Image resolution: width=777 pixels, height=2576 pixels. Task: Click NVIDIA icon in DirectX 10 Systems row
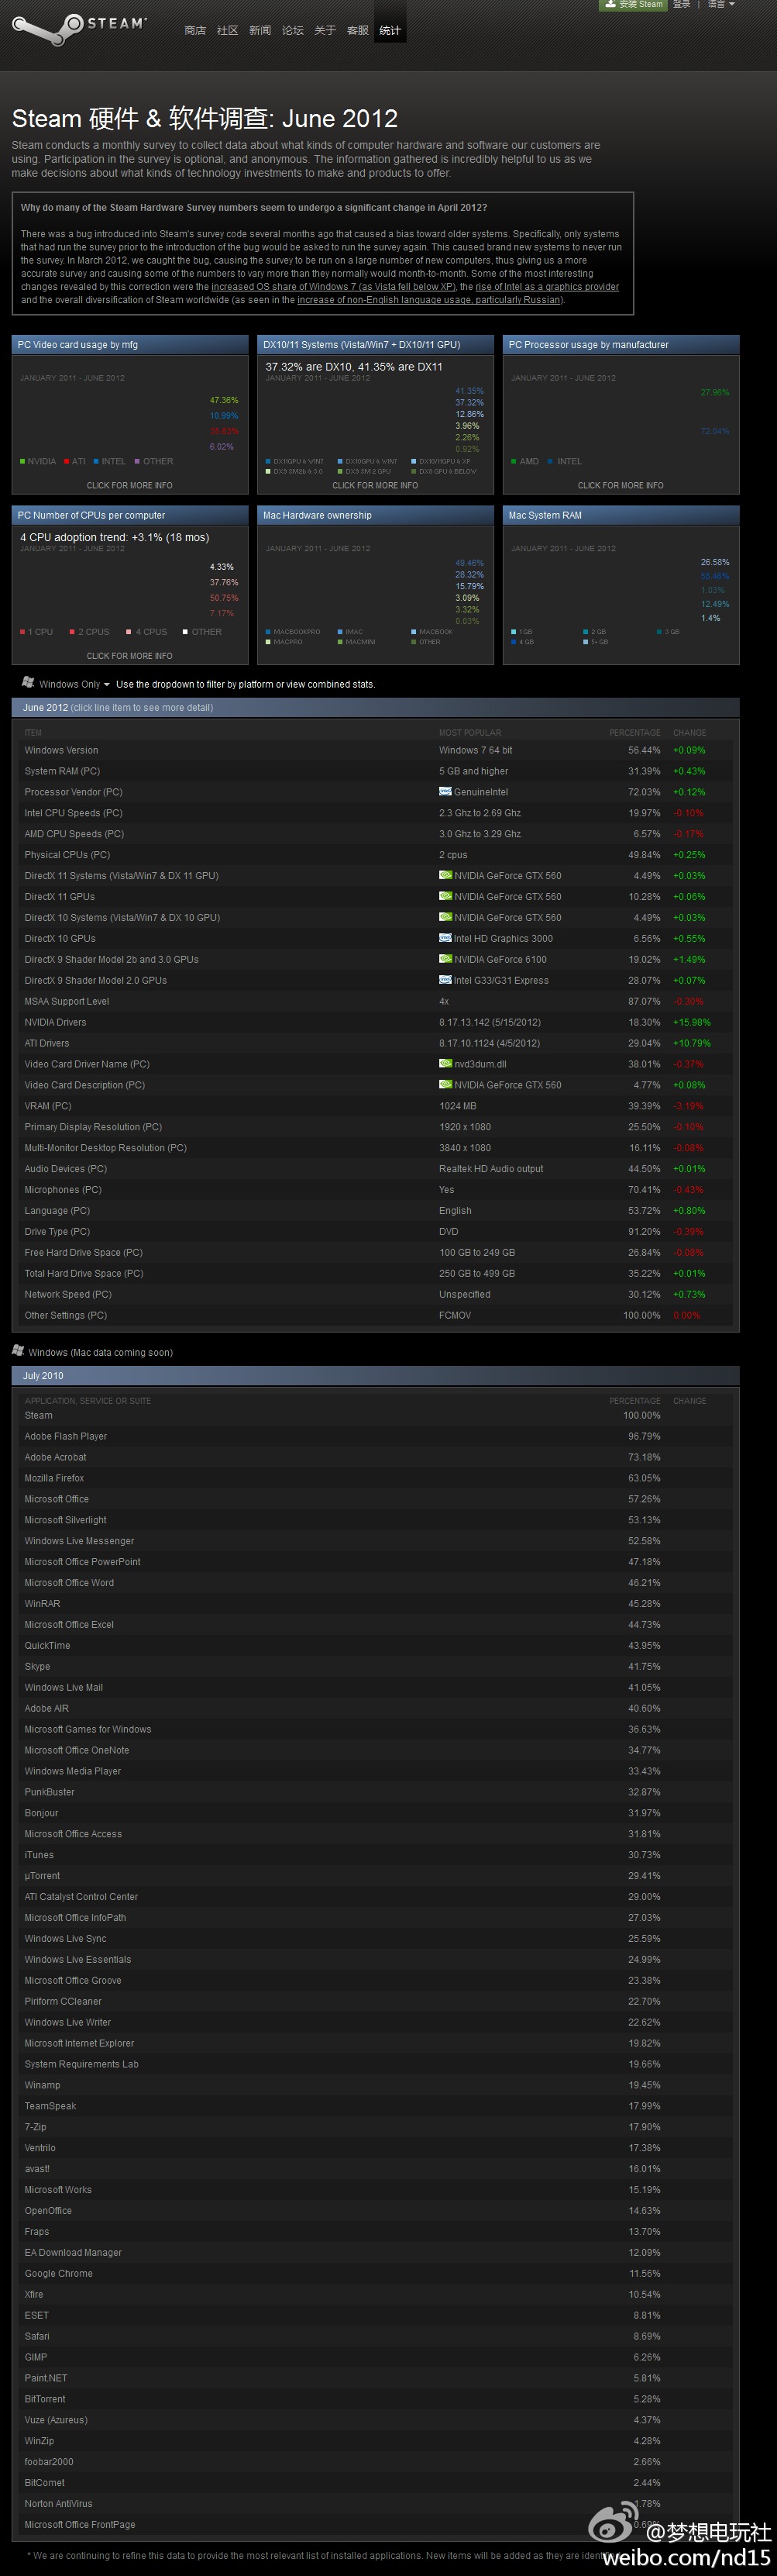click(x=445, y=917)
